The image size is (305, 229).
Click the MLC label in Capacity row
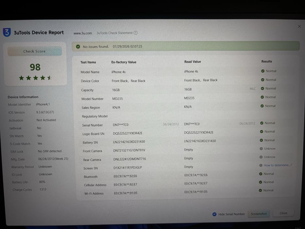pos(252,89)
